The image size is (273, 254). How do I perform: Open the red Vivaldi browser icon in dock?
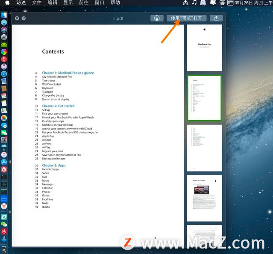pos(4,169)
